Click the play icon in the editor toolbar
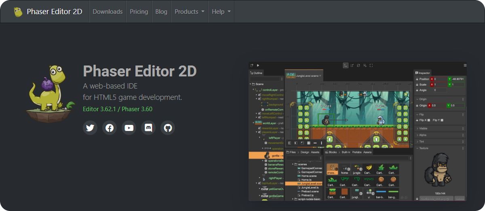485x211 pixels. [258, 65]
